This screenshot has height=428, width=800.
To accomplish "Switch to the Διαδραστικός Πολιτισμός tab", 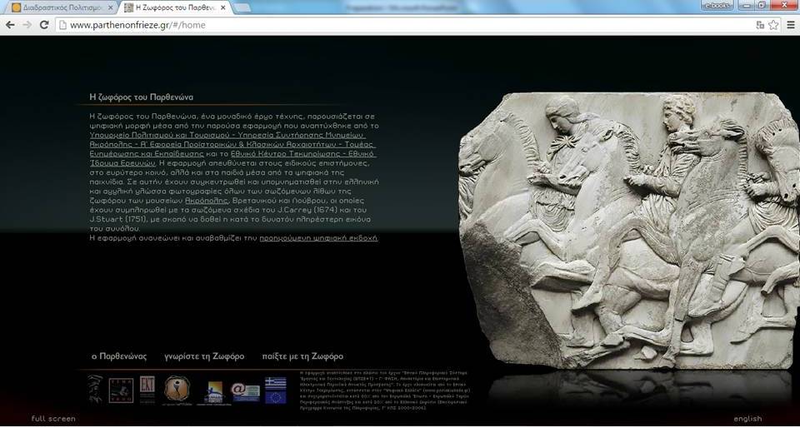I will click(58, 7).
